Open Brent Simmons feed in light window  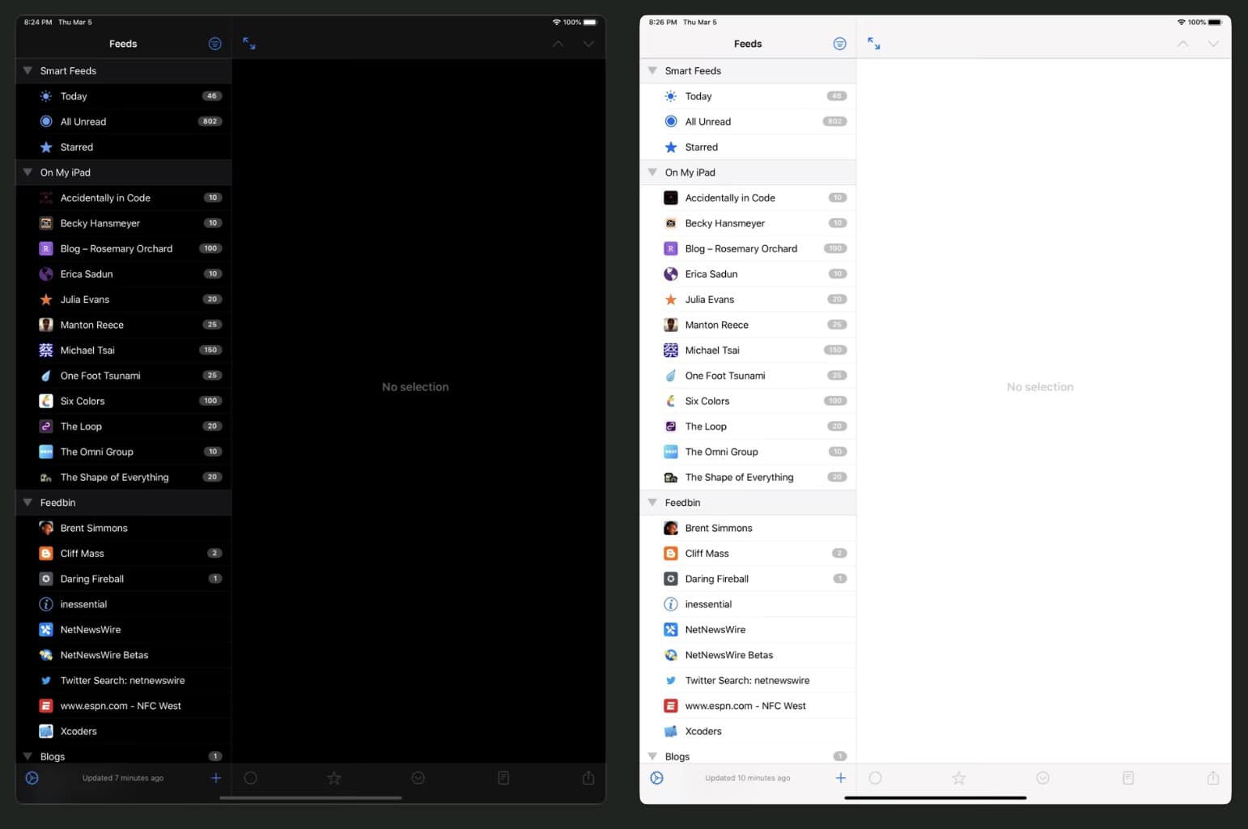749,528
